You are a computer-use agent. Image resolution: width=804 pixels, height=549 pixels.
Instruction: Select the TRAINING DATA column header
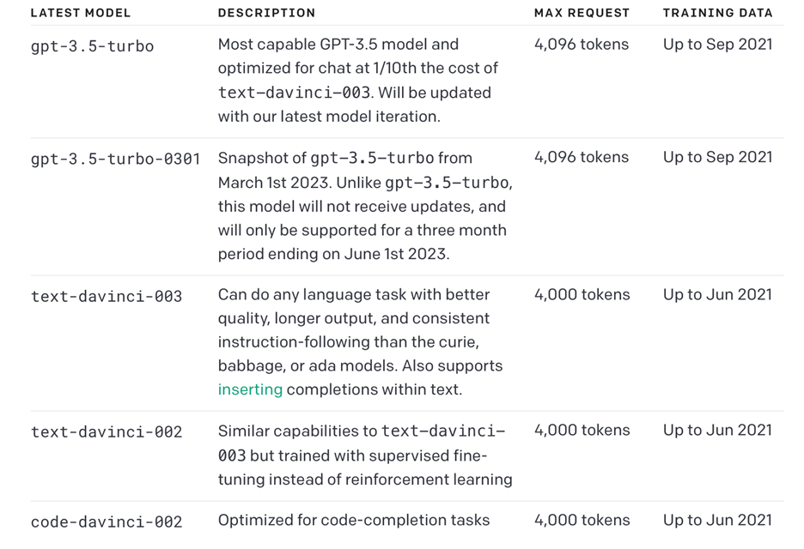(717, 13)
